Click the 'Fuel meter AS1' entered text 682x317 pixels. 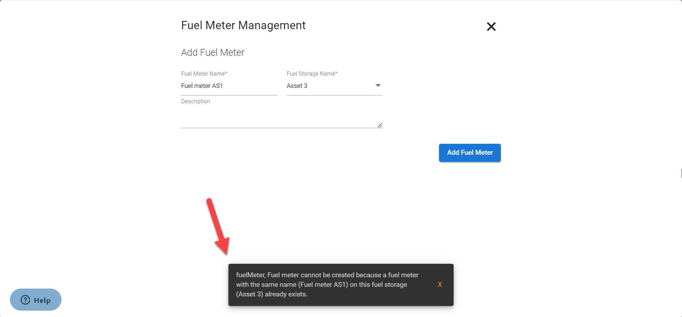[202, 86]
